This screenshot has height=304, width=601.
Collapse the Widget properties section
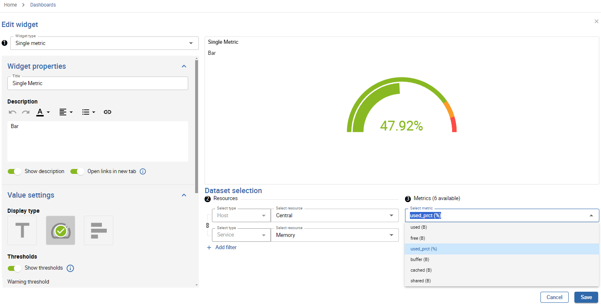click(184, 66)
